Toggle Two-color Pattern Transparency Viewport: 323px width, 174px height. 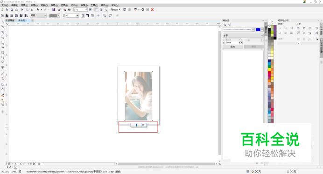click(x=26, y=15)
